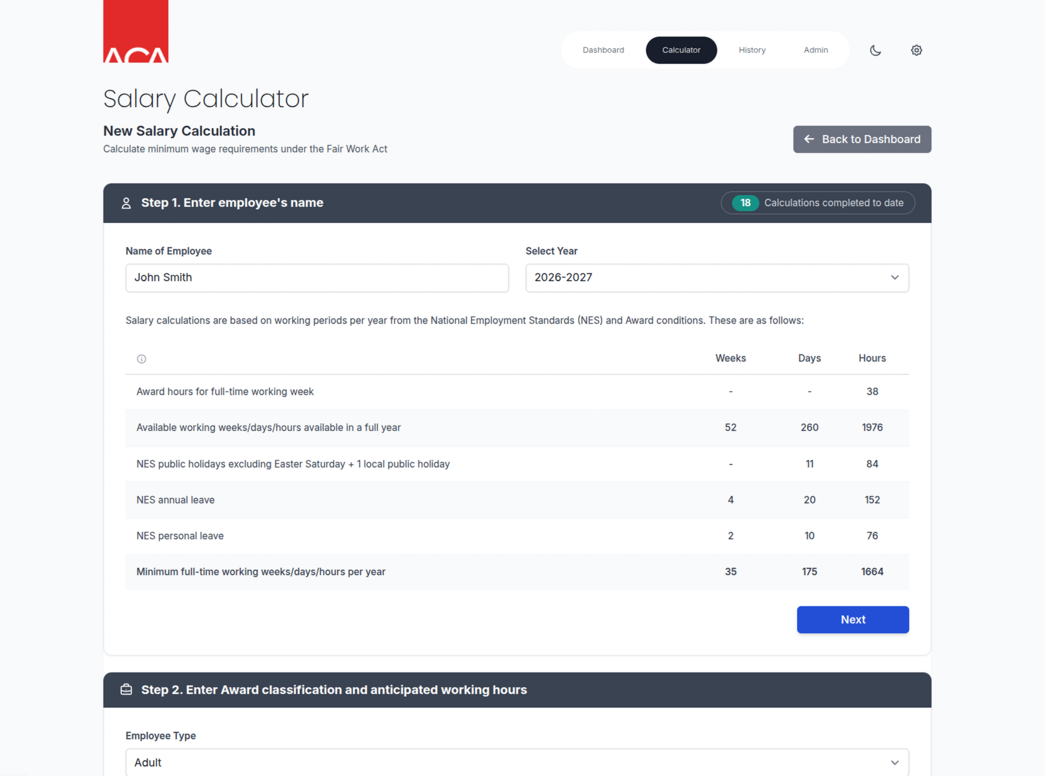The image size is (1045, 776).
Task: Click the Salary Calculator page heading
Action: click(x=206, y=99)
